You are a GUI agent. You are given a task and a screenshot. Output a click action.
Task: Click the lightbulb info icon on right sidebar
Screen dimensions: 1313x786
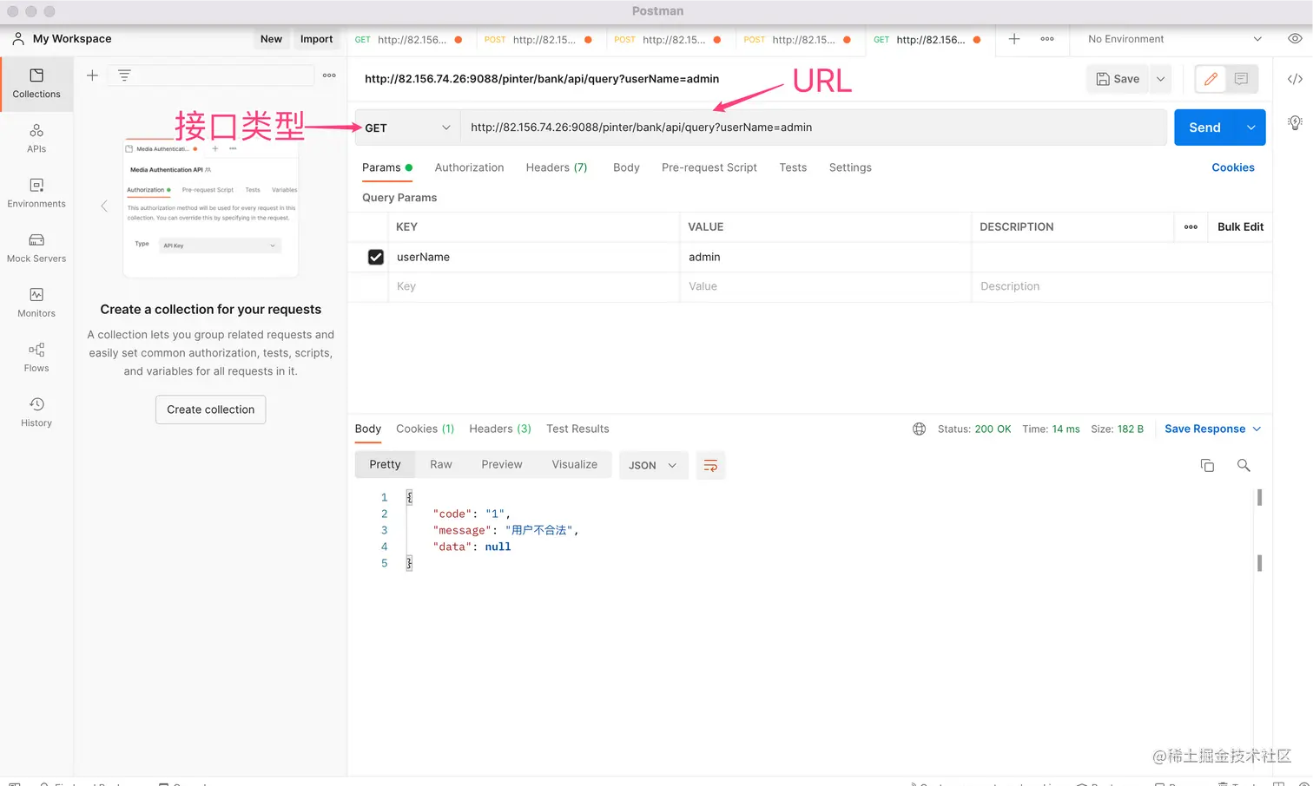click(x=1295, y=122)
